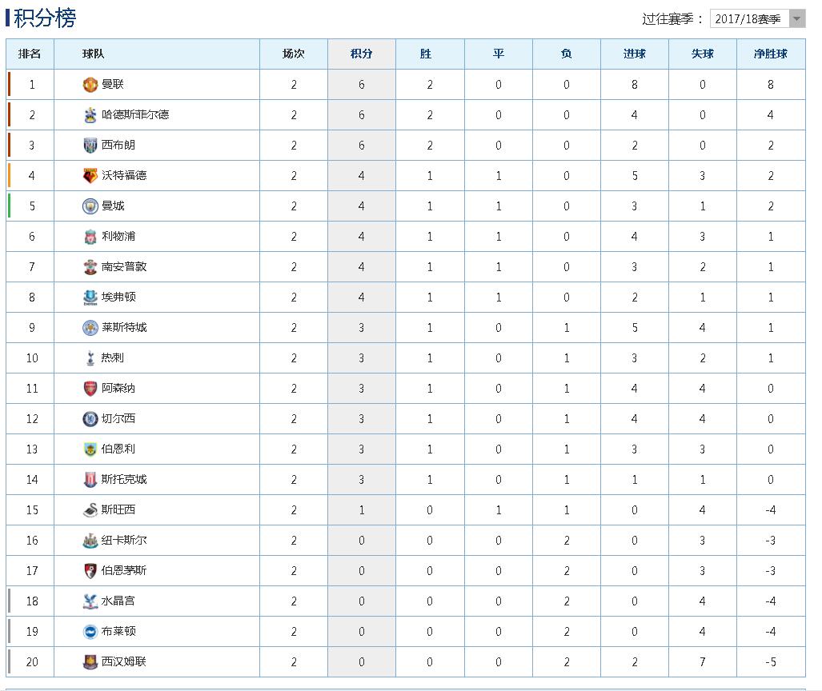The height and width of the screenshot is (691, 822).
Task: Click the 进球 column header
Action: [x=634, y=54]
